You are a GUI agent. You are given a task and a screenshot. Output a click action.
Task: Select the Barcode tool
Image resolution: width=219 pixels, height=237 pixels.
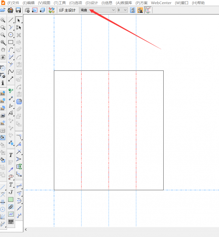point(11,221)
